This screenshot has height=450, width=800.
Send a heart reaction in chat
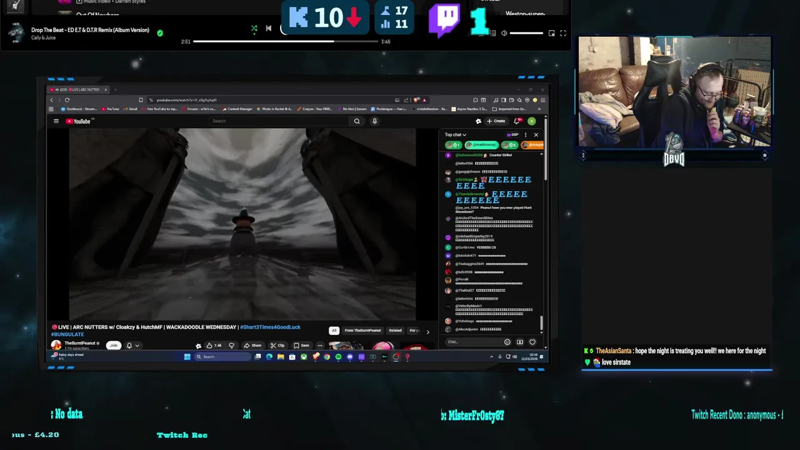[x=532, y=342]
